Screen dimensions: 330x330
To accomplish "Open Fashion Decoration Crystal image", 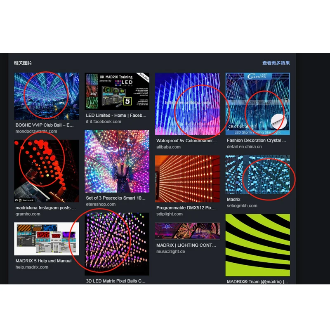I will (x=257, y=104).
